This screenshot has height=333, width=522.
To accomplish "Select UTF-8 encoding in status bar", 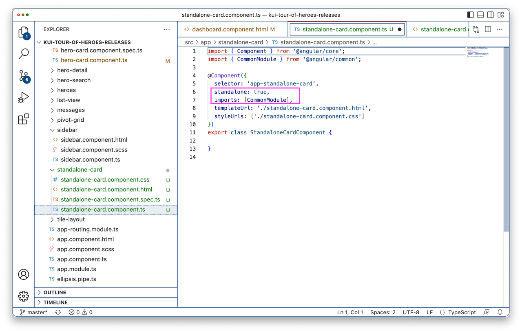I will coord(411,312).
